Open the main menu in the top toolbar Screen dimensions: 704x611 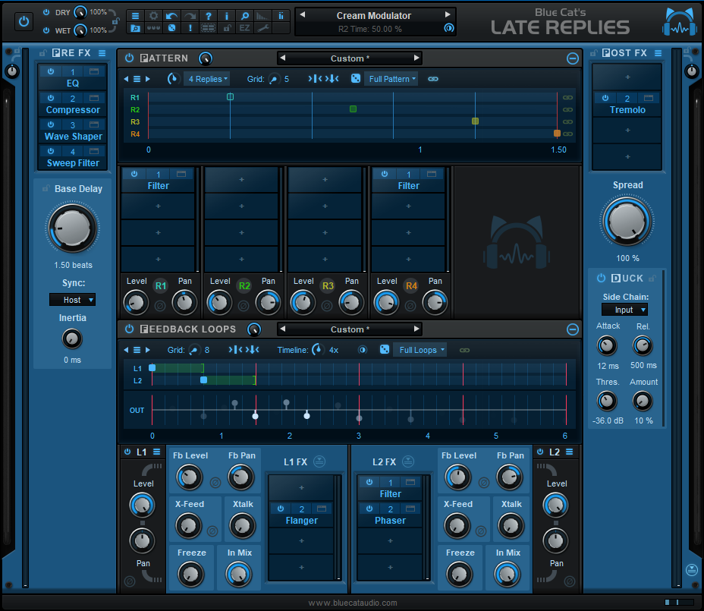click(135, 16)
